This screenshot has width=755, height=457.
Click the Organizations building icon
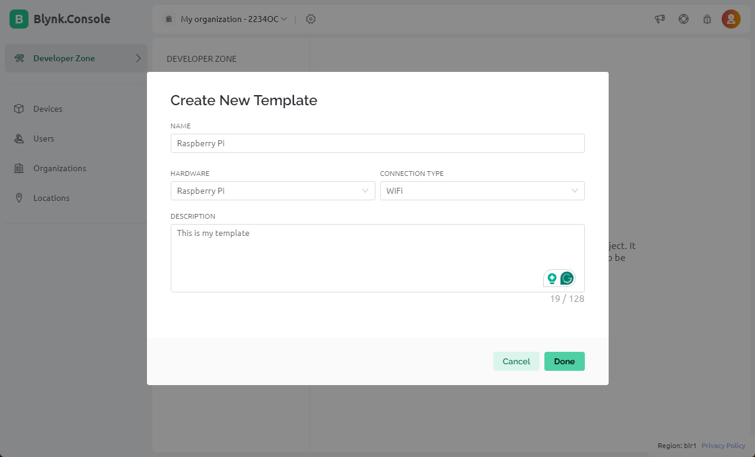pos(19,168)
